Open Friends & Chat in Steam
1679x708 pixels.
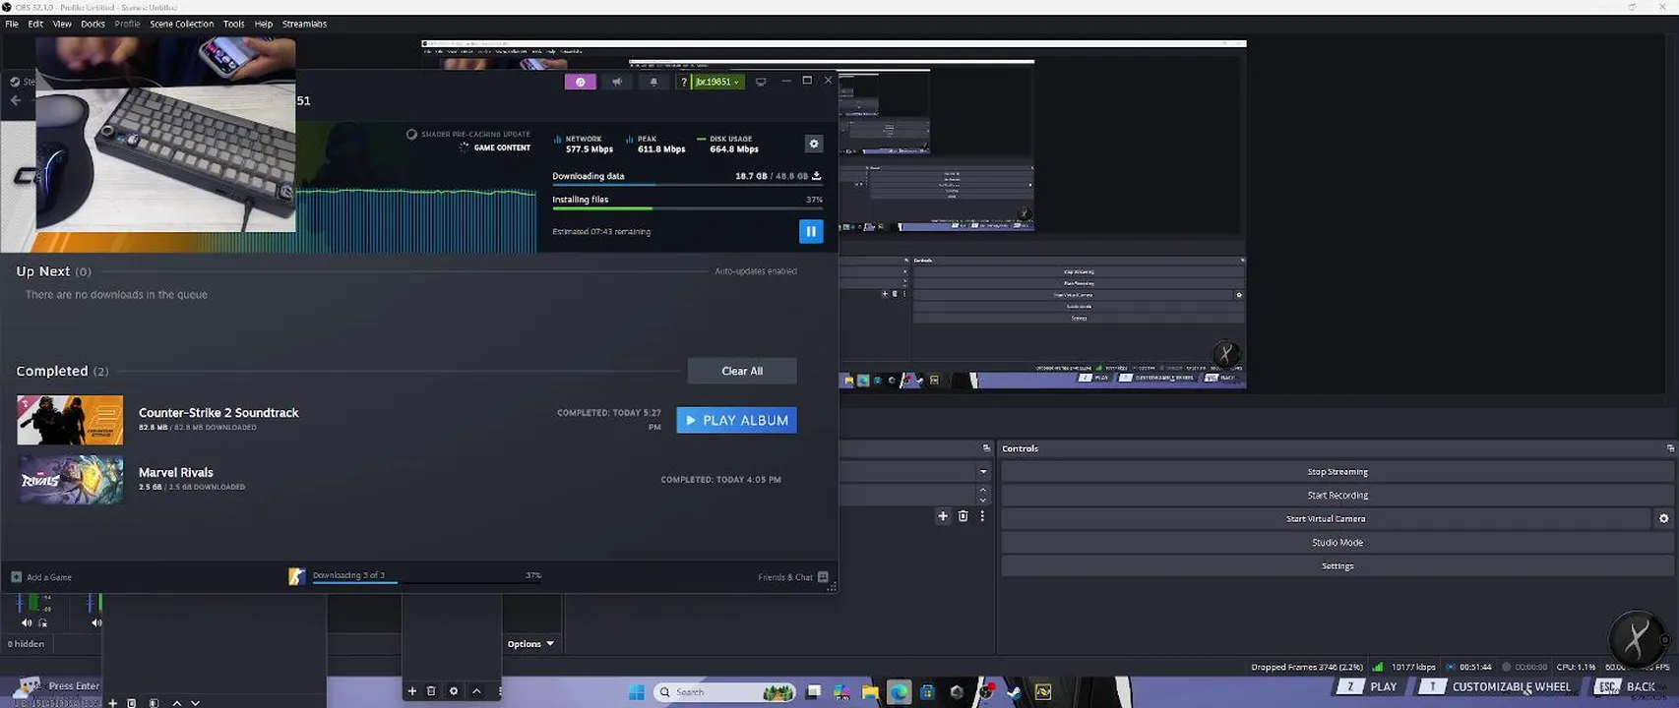[793, 577]
